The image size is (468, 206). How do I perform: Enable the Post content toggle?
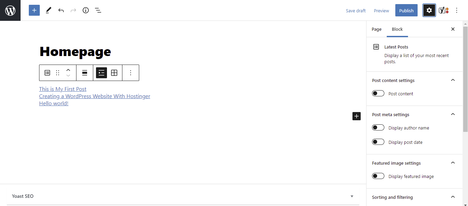coord(378,93)
